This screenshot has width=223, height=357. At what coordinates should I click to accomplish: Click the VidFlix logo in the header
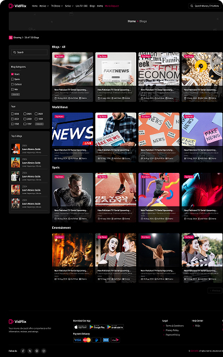coord(18,6)
